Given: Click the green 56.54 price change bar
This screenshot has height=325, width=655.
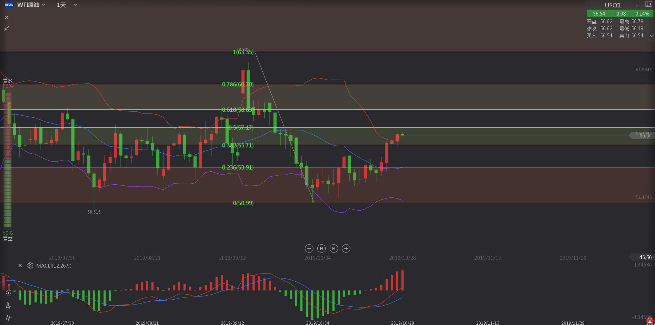Looking at the screenshot, I should (620, 14).
